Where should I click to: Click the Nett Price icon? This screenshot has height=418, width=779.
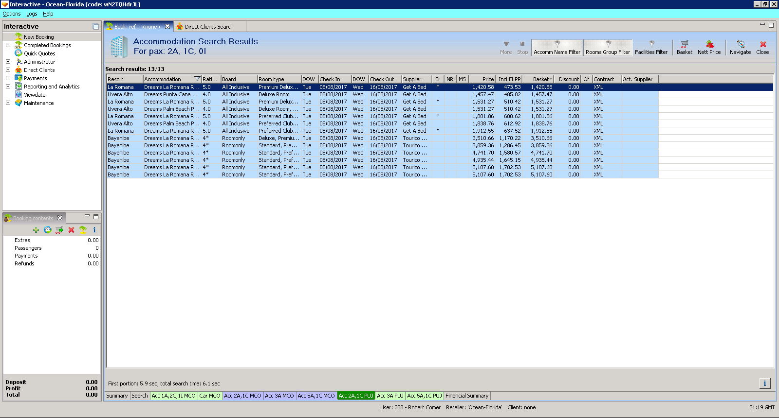click(709, 47)
